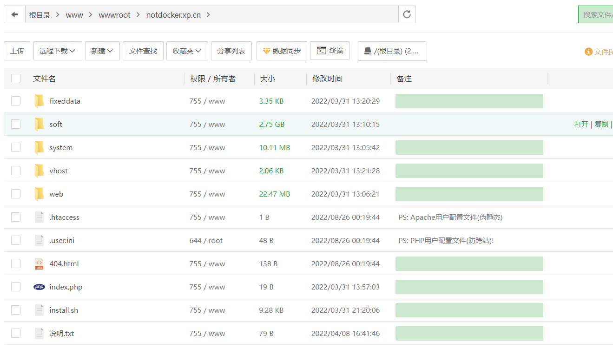The image size is (613, 362).
Task: Open the new file dropdown menu
Action: [102, 51]
